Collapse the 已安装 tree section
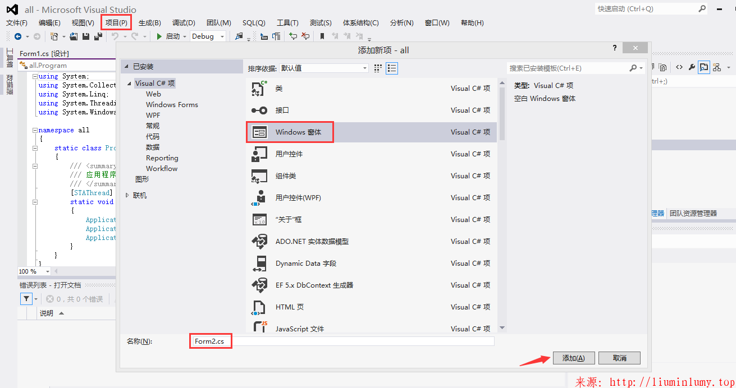Viewport: 736px width, 388px height. [x=126, y=67]
